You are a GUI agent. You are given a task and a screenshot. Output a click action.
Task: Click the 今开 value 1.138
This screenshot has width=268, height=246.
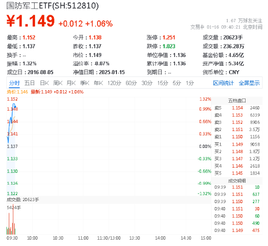pyautogui.click(x=95, y=38)
